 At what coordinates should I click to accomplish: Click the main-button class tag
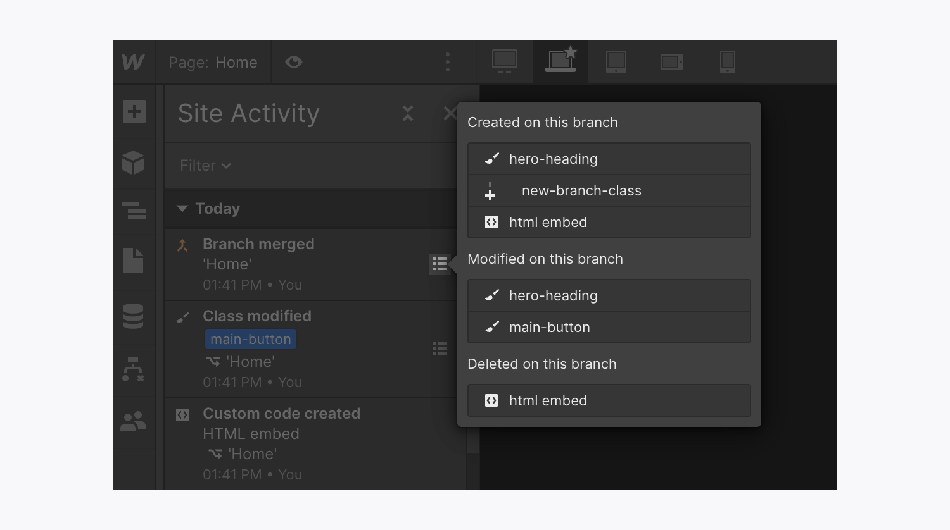pos(251,339)
